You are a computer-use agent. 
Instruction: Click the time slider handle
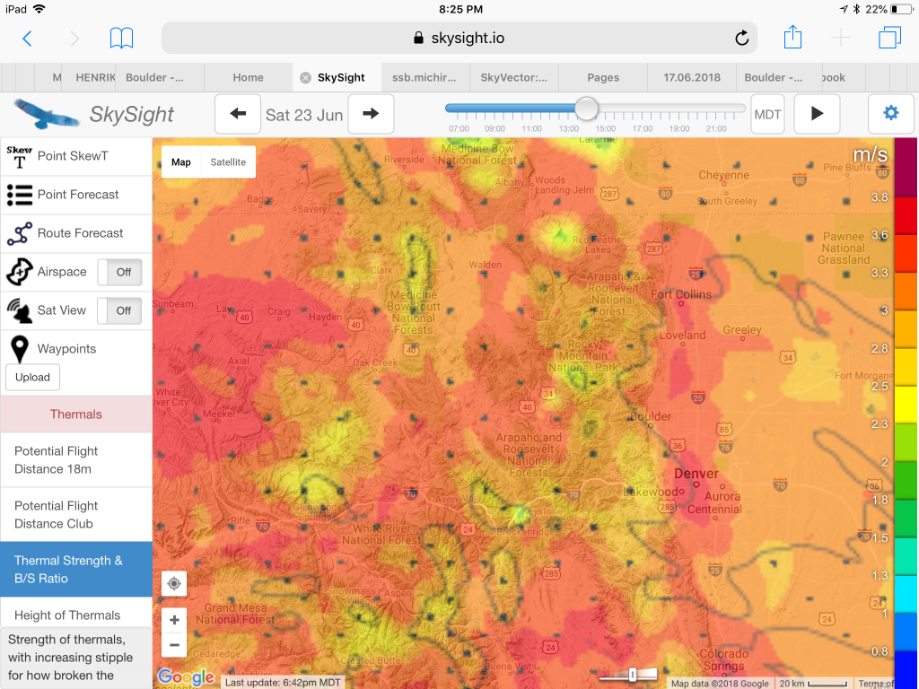click(x=586, y=109)
